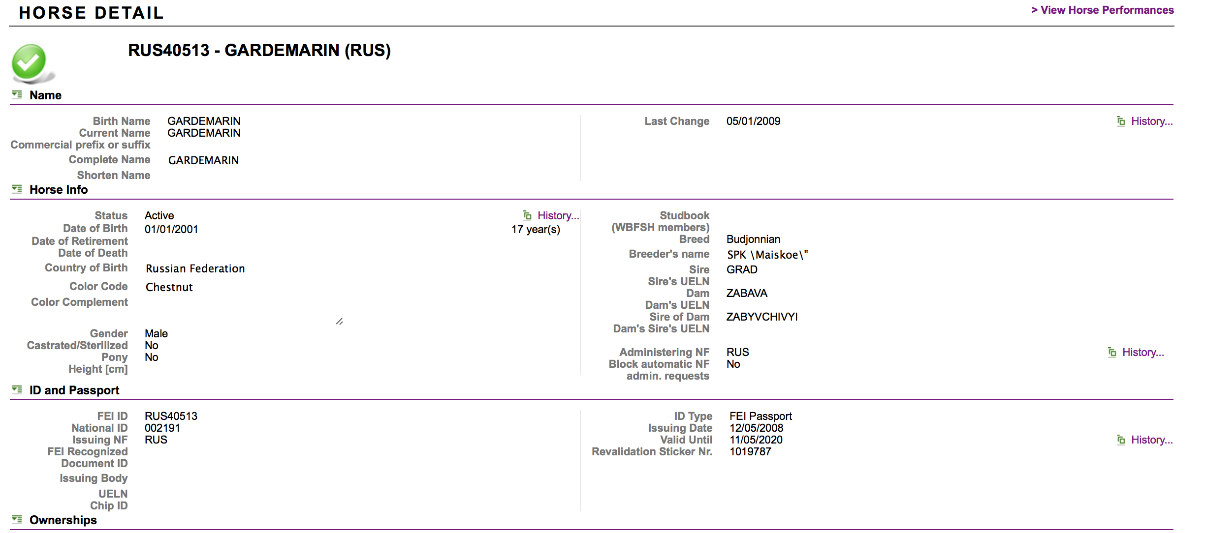Click the history icon beside Last Change

[1121, 121]
